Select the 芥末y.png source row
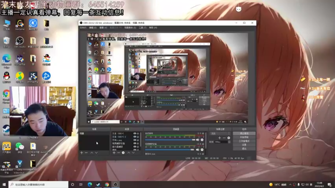The width and height of the screenshot is (335, 188). point(126,140)
